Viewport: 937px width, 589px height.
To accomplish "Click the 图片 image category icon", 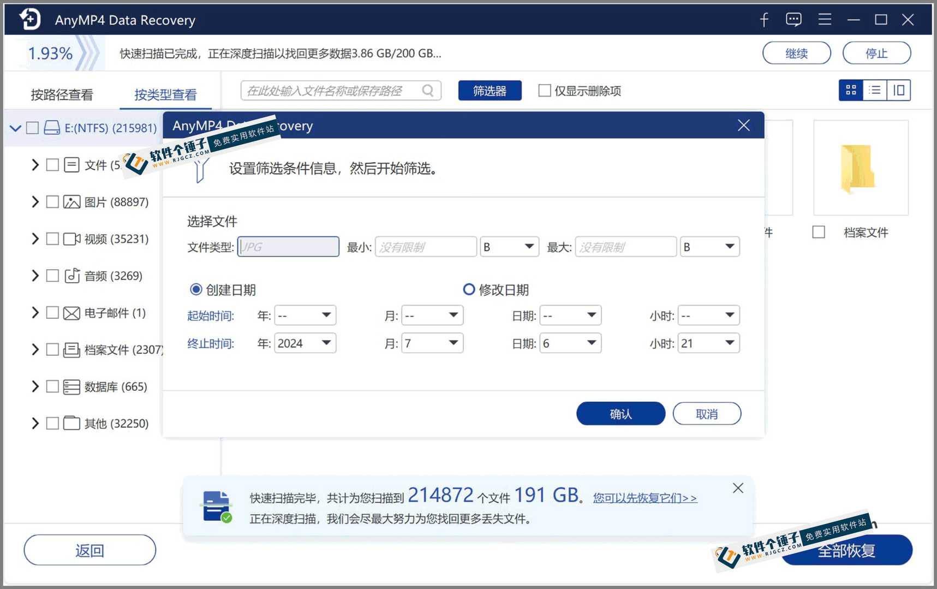I will point(71,201).
